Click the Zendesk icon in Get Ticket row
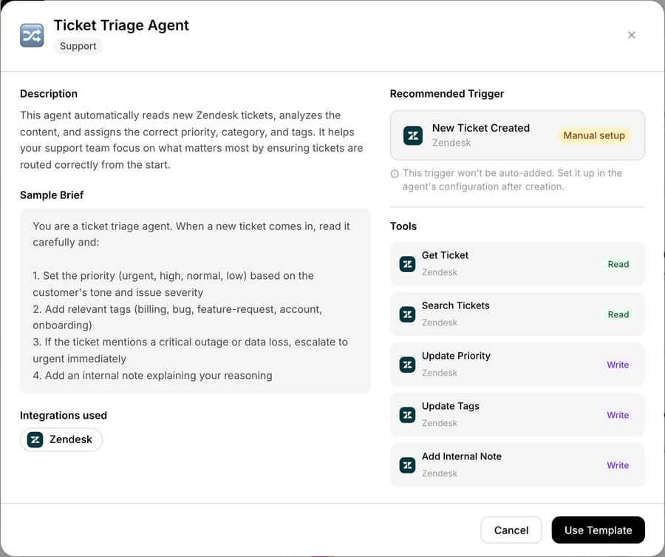This screenshot has height=557, width=665. point(407,264)
